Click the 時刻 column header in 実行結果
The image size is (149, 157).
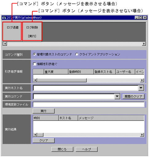click(x=46, y=118)
